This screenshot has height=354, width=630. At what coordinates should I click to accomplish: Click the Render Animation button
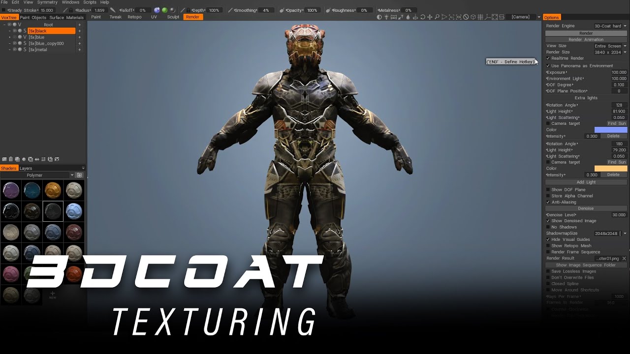[x=586, y=39]
